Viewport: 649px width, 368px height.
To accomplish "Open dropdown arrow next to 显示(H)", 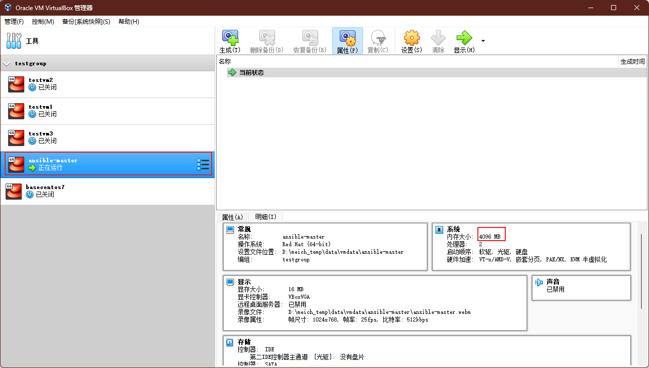I will click(x=483, y=41).
